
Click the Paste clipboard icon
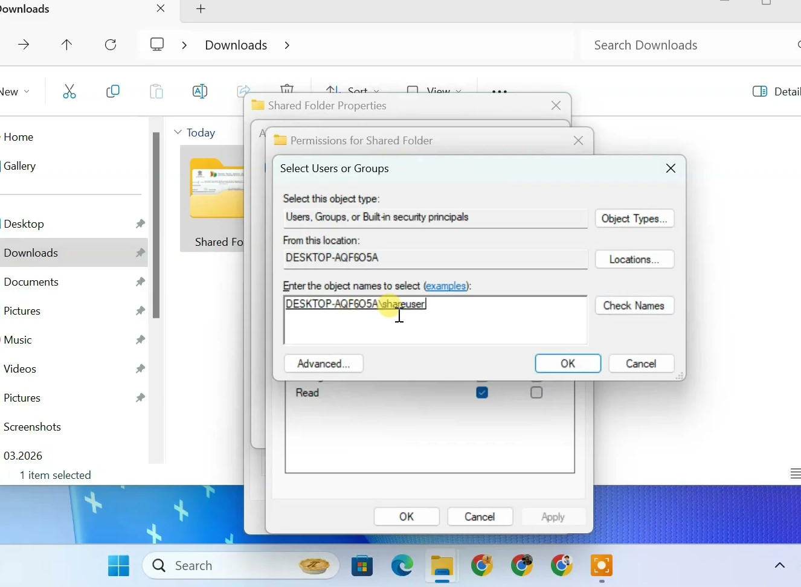(156, 91)
